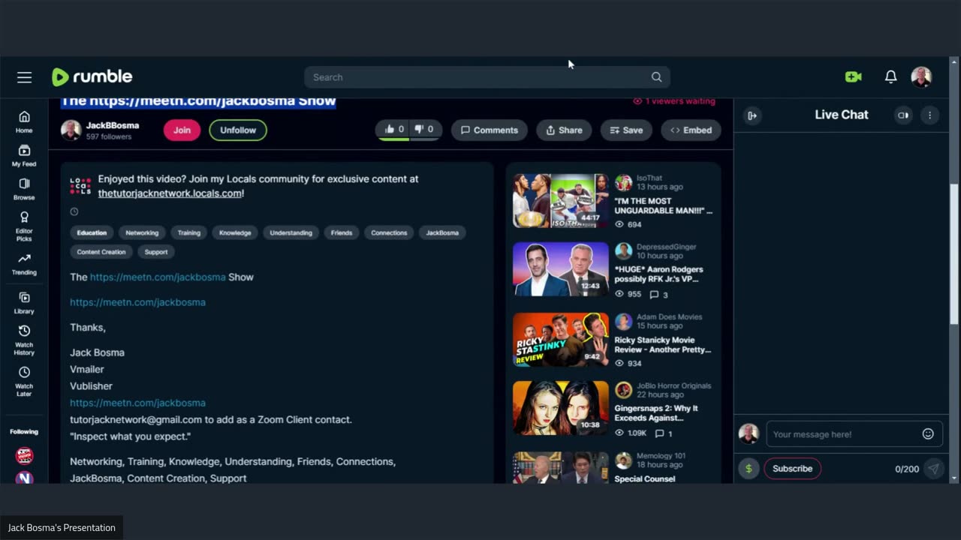The width and height of the screenshot is (961, 540).
Task: Select the Understanding tag
Action: point(291,232)
